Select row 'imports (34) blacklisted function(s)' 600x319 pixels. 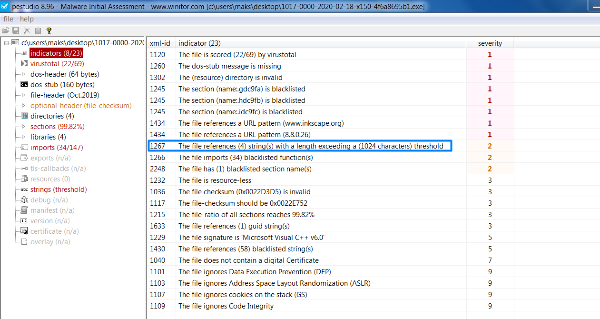click(x=330, y=158)
